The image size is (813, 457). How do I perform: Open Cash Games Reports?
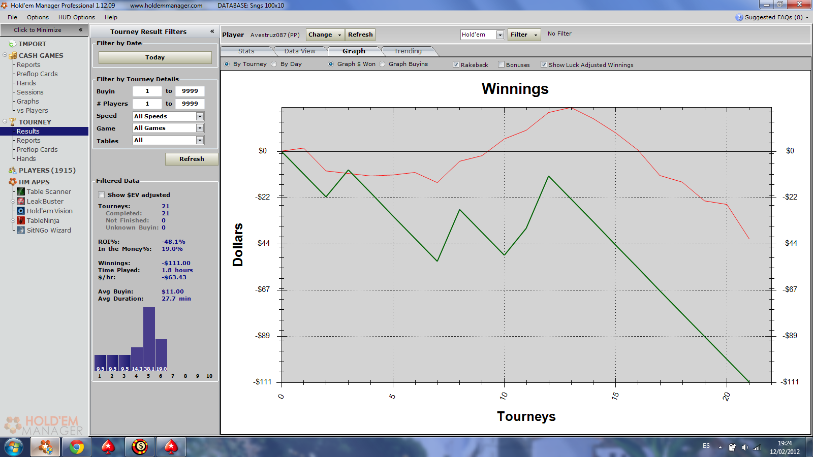click(x=28, y=65)
